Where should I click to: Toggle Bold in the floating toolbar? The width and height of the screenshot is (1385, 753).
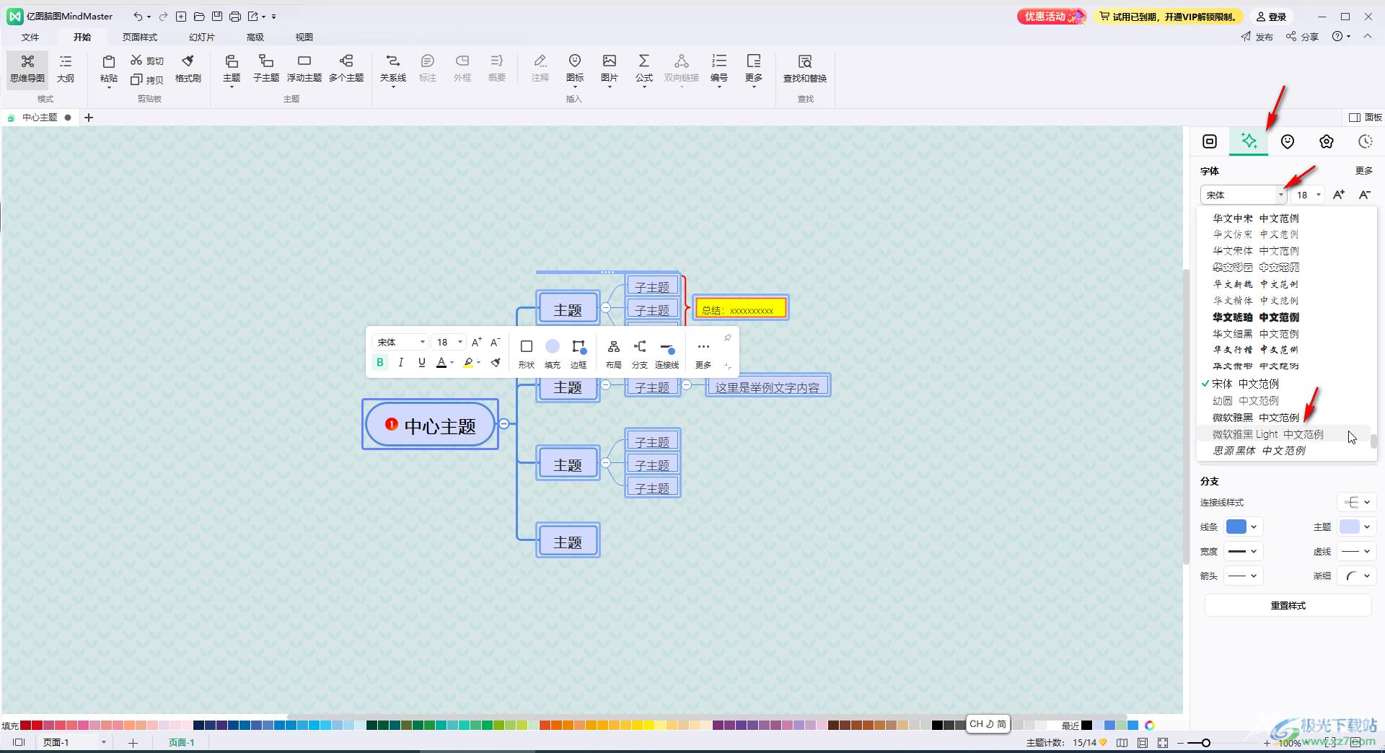(380, 362)
